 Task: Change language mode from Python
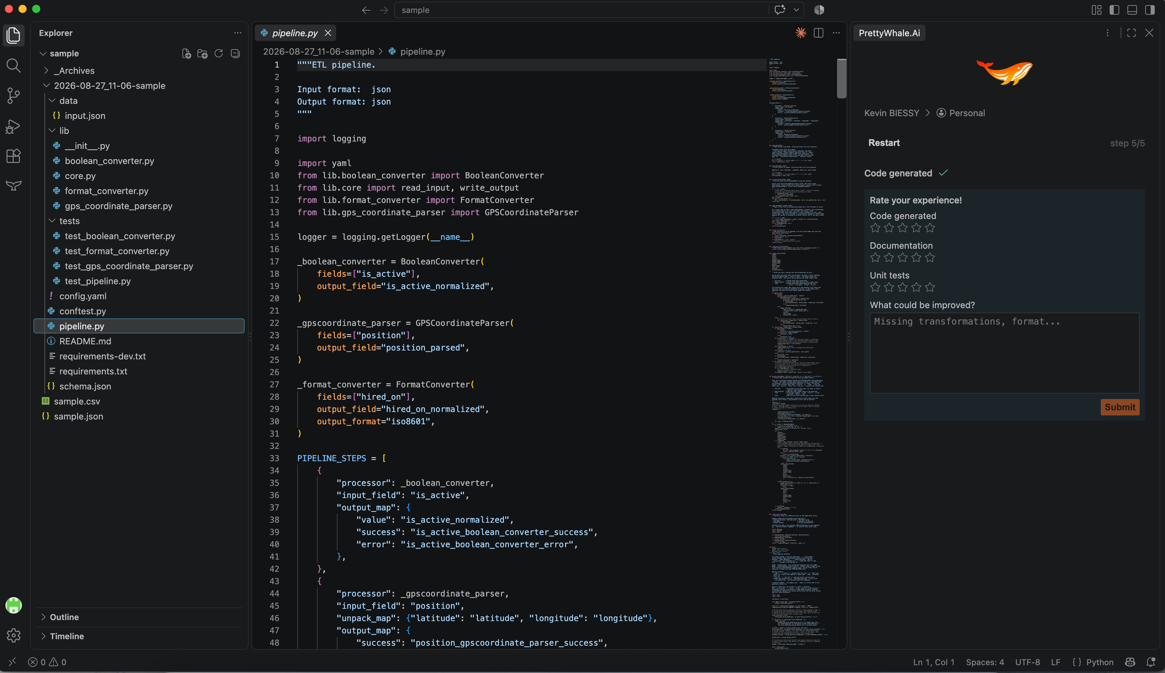pos(1099,662)
